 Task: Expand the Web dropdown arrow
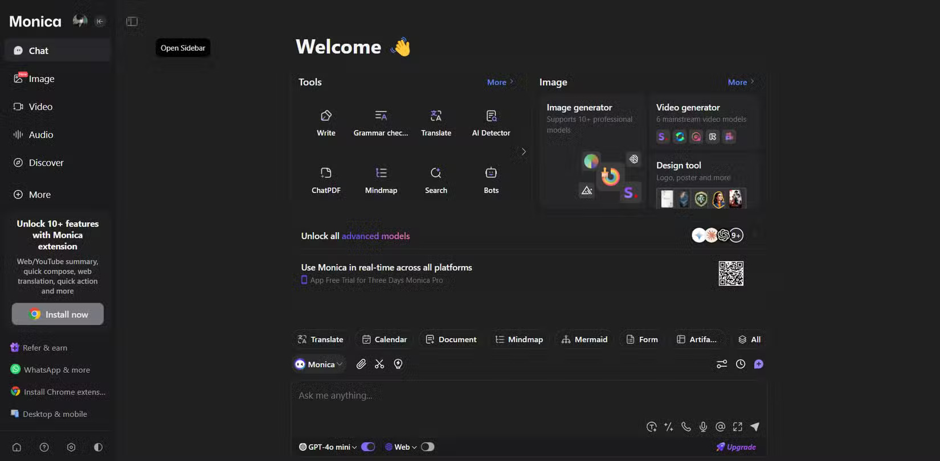tap(414, 447)
